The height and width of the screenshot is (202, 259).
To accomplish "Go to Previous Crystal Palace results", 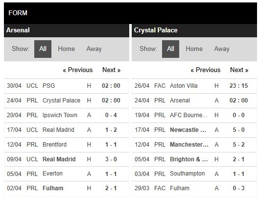I will pos(206,70).
